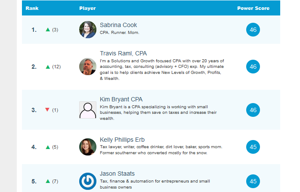
Task: Click Kelly Phillips Erb's power score badge 45
Action: pos(253,147)
